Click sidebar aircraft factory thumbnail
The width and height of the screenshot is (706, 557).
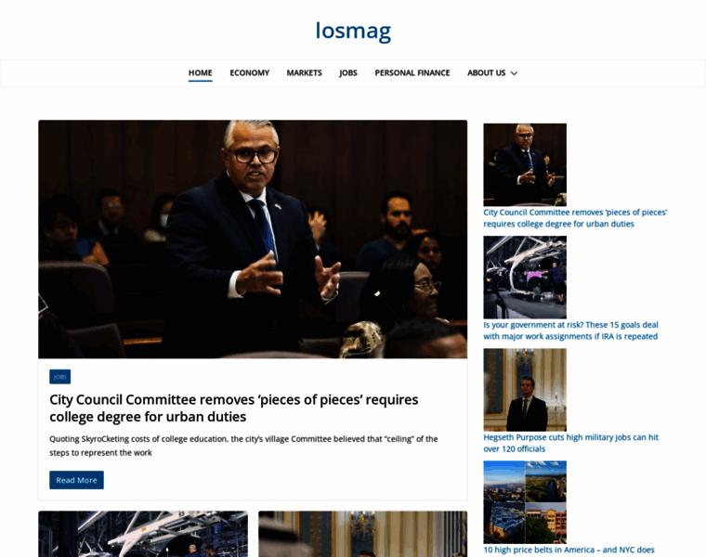coord(525,278)
